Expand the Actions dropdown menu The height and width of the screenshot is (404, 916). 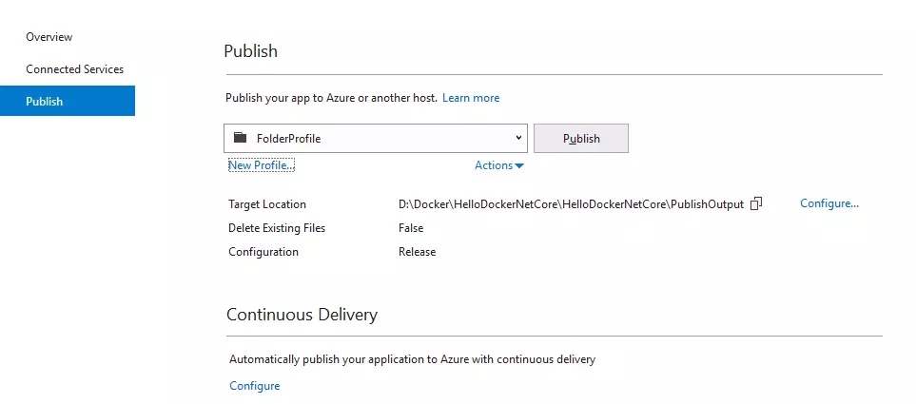(x=499, y=165)
